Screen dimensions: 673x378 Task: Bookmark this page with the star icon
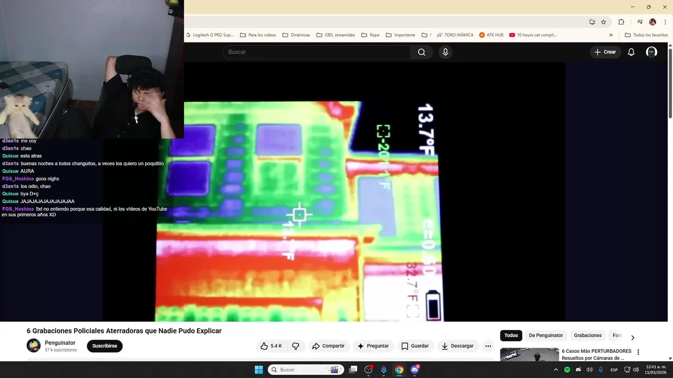point(604,22)
